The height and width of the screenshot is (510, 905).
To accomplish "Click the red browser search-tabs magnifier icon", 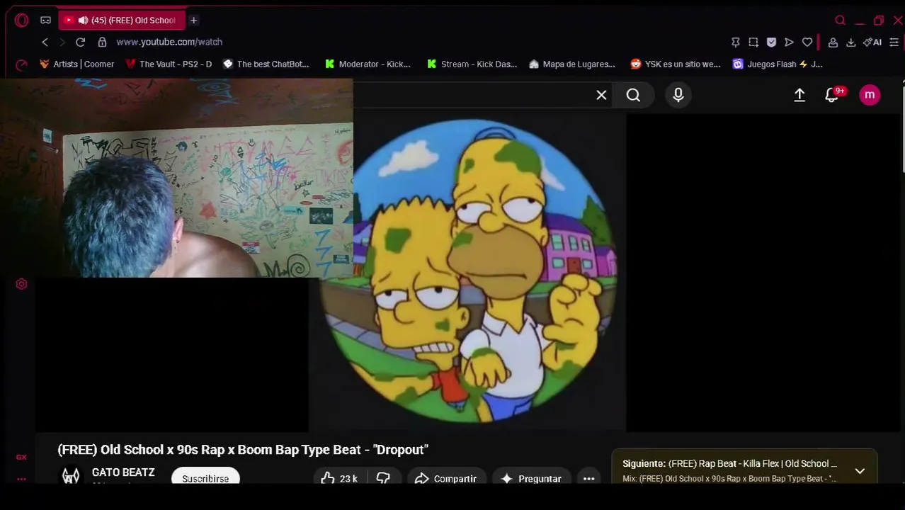I will click(x=840, y=21).
